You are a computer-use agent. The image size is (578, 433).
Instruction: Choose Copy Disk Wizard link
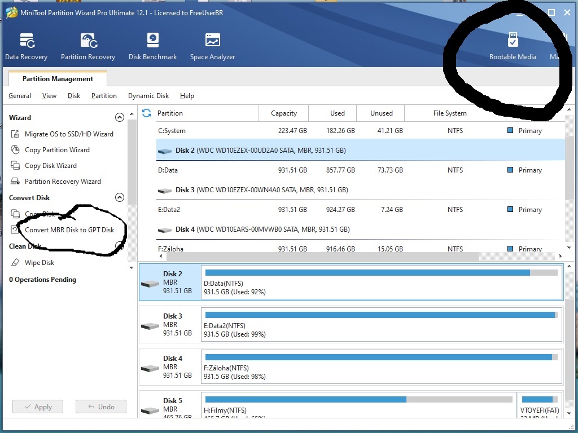pyautogui.click(x=51, y=166)
